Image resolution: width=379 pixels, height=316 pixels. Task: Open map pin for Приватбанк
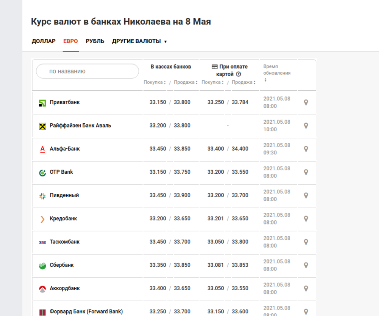click(x=306, y=102)
